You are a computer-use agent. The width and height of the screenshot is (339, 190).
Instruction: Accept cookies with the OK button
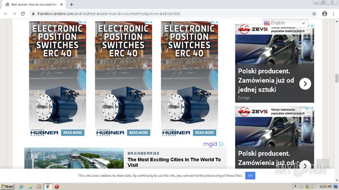250,175
